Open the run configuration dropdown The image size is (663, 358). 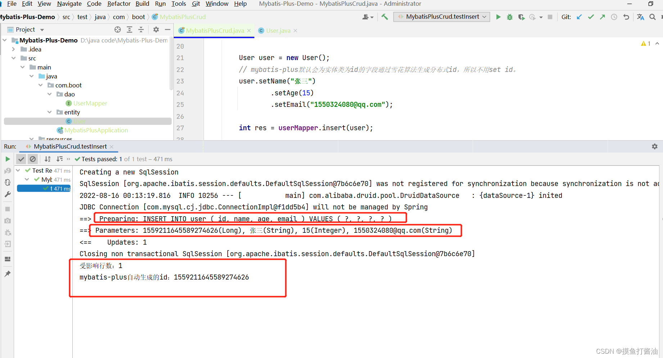click(x=442, y=17)
